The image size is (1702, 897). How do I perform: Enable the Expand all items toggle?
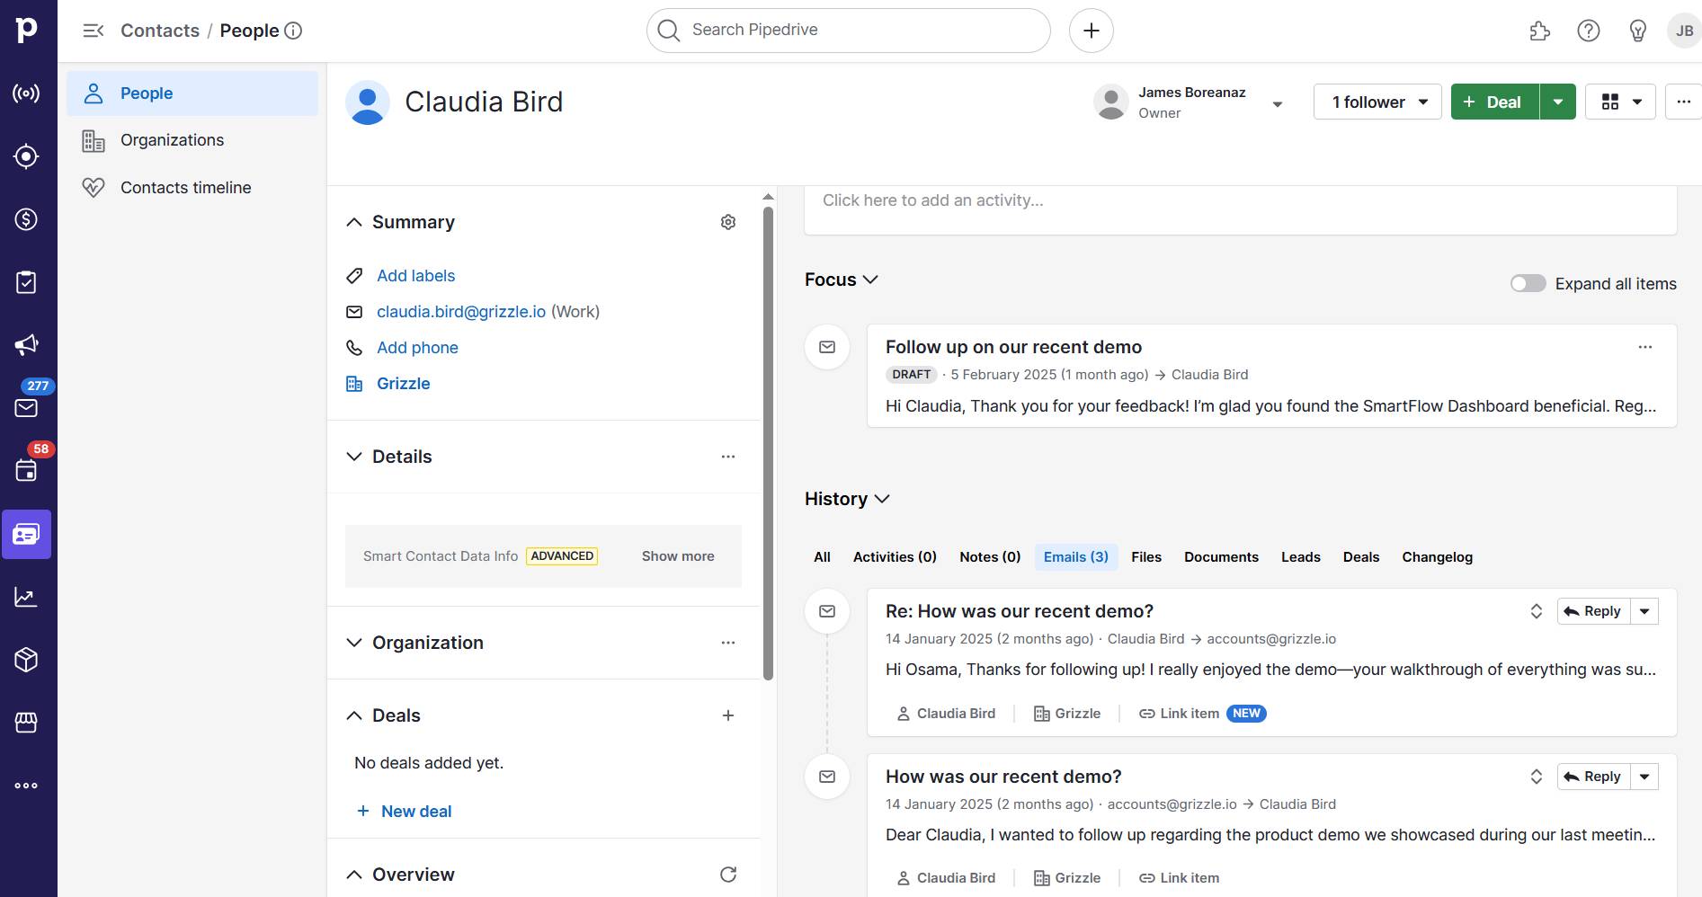click(1527, 283)
